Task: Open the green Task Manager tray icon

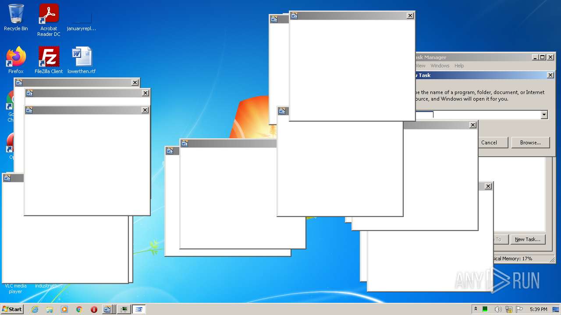Action: [x=486, y=309]
